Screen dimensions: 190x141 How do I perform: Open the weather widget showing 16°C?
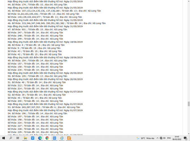[x=145, y=138]
